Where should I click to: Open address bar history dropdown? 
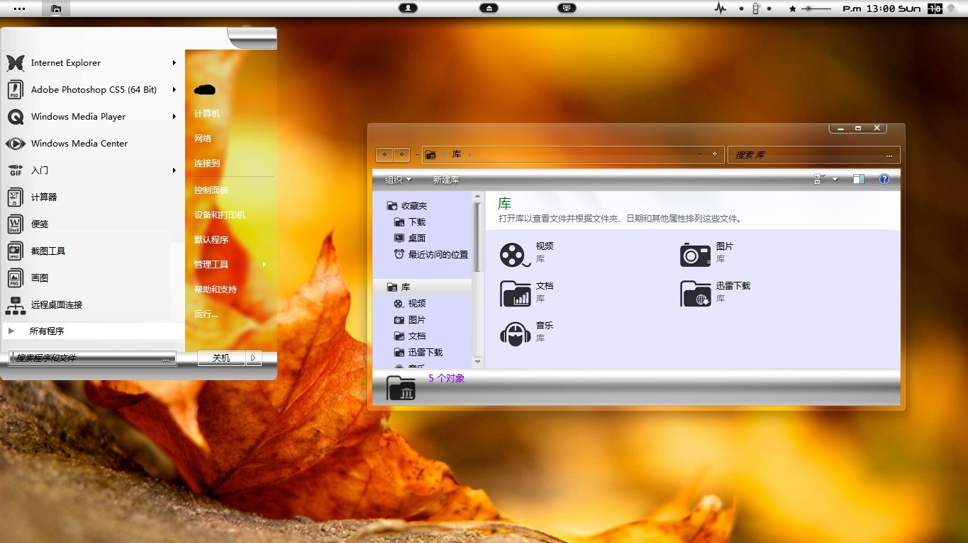(x=699, y=154)
